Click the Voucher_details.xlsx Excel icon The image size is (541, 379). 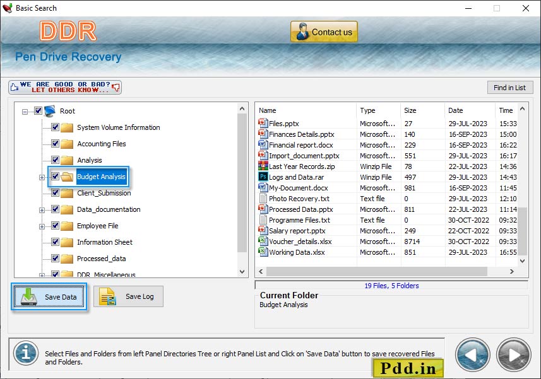tap(263, 241)
